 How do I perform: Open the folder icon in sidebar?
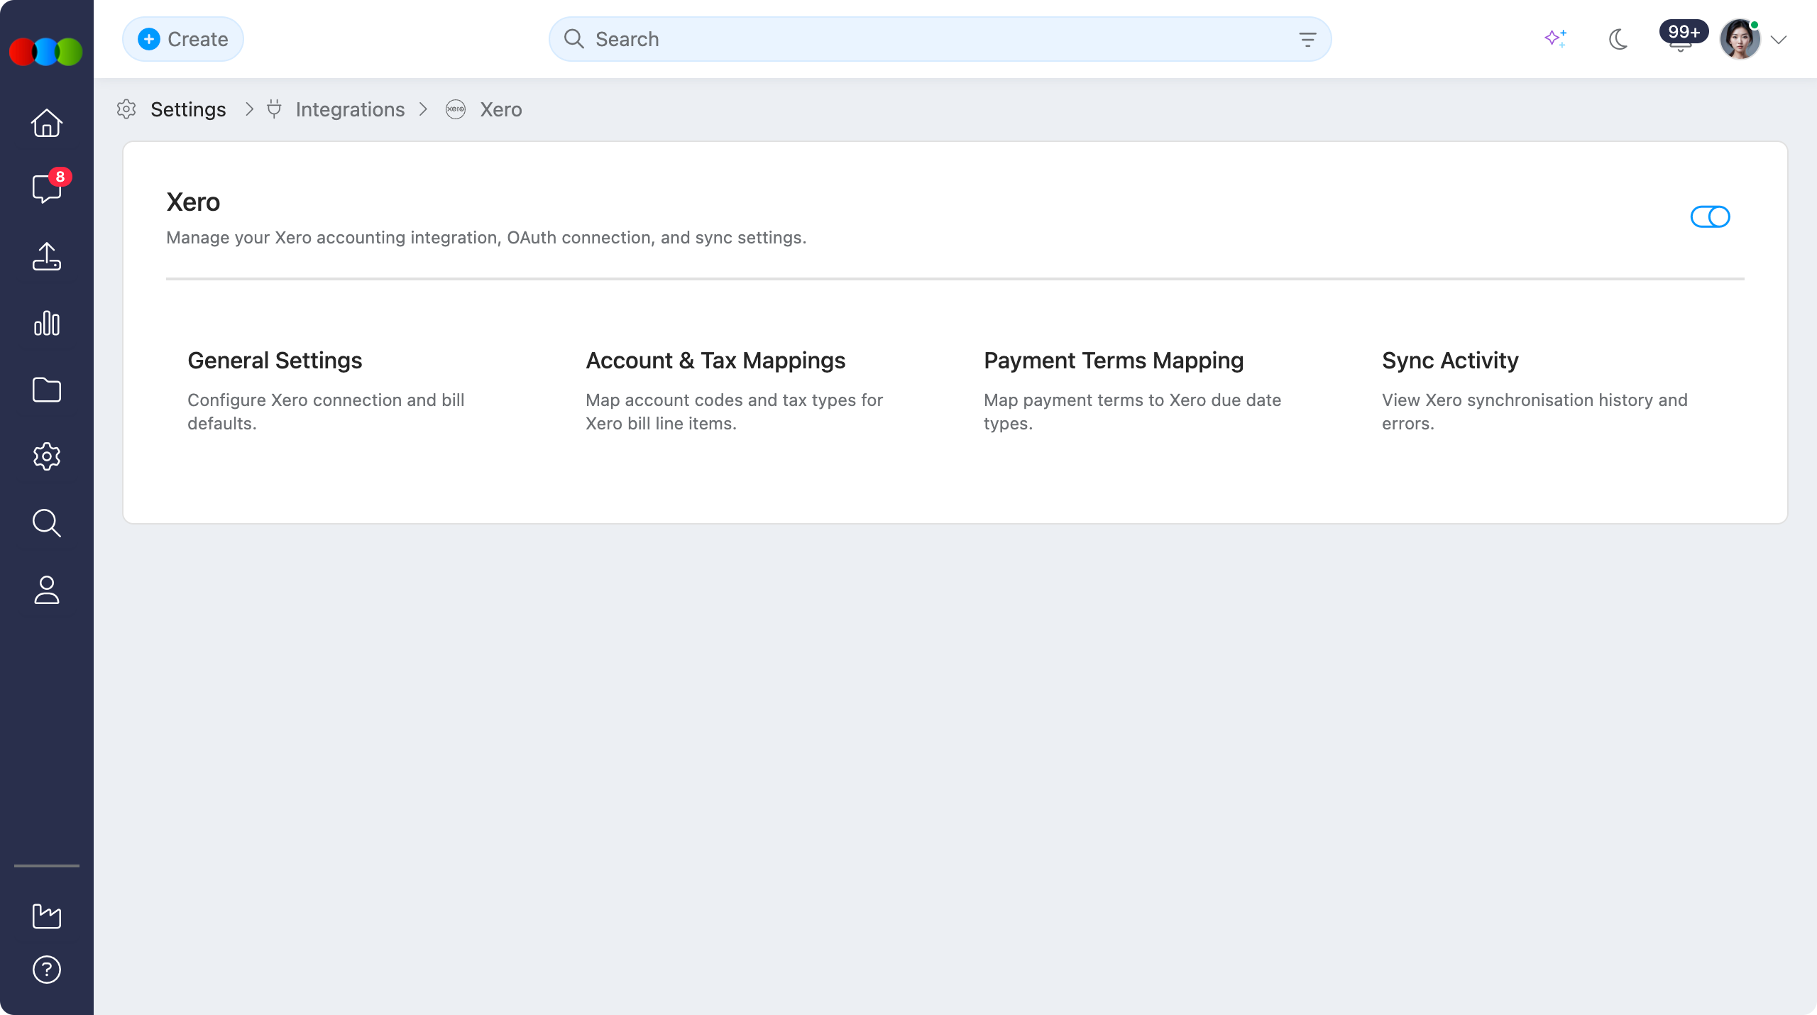(x=47, y=390)
